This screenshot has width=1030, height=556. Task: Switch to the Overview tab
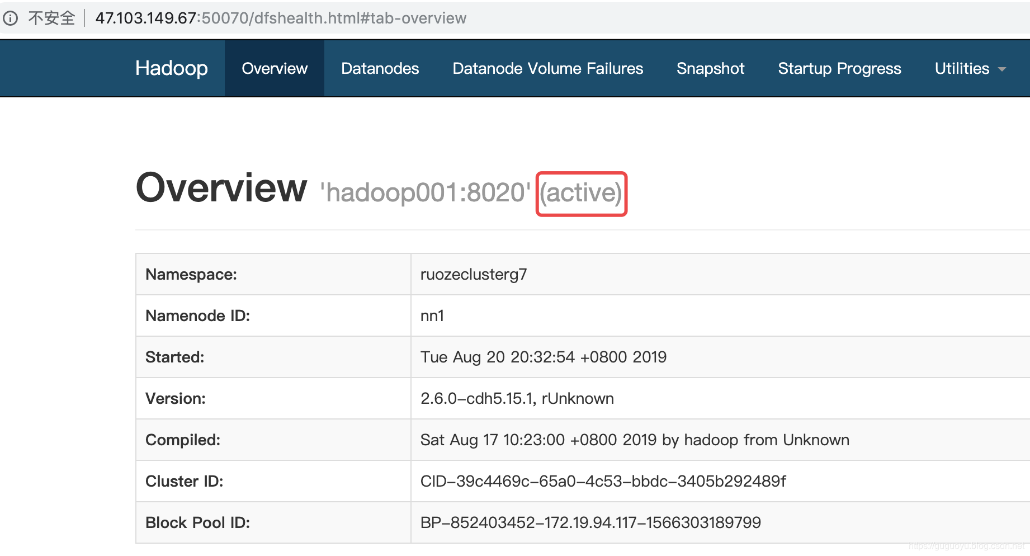click(275, 68)
